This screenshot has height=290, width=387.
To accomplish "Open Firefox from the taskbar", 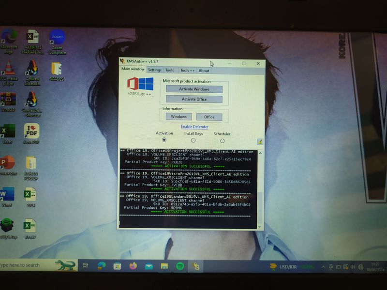I will point(133,266).
